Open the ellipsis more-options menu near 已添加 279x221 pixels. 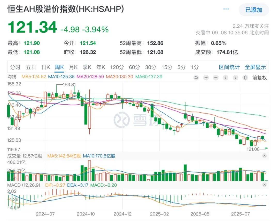click(226, 9)
